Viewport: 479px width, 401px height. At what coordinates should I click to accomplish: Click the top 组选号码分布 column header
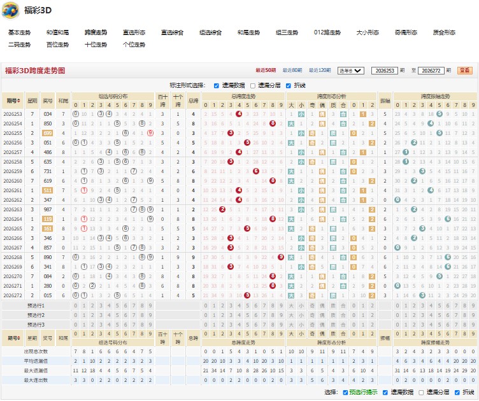tap(113, 97)
